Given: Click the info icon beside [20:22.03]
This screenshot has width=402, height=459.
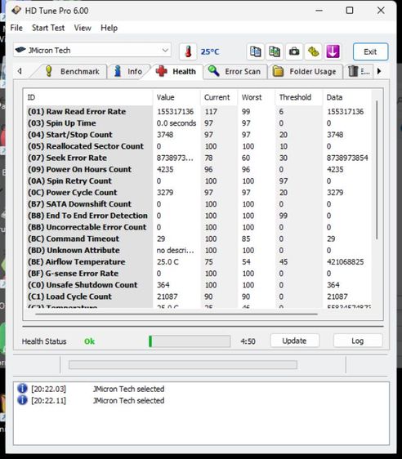Looking at the screenshot, I should tap(22, 389).
